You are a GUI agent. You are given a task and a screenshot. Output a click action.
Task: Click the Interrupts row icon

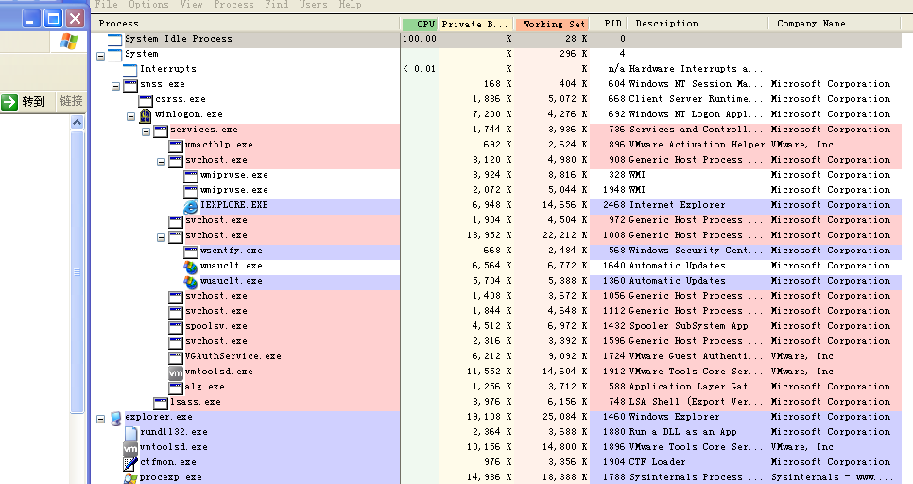coord(129,70)
